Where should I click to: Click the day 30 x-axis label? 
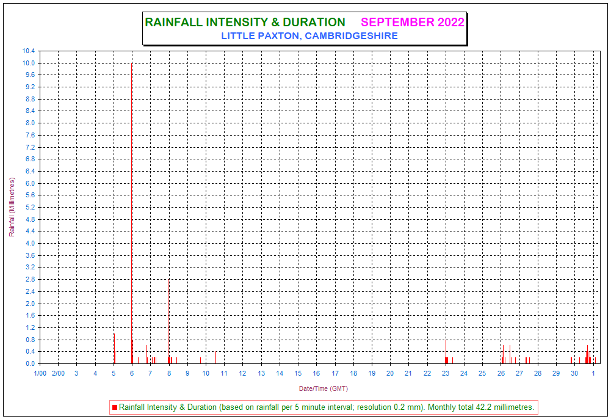(x=574, y=373)
